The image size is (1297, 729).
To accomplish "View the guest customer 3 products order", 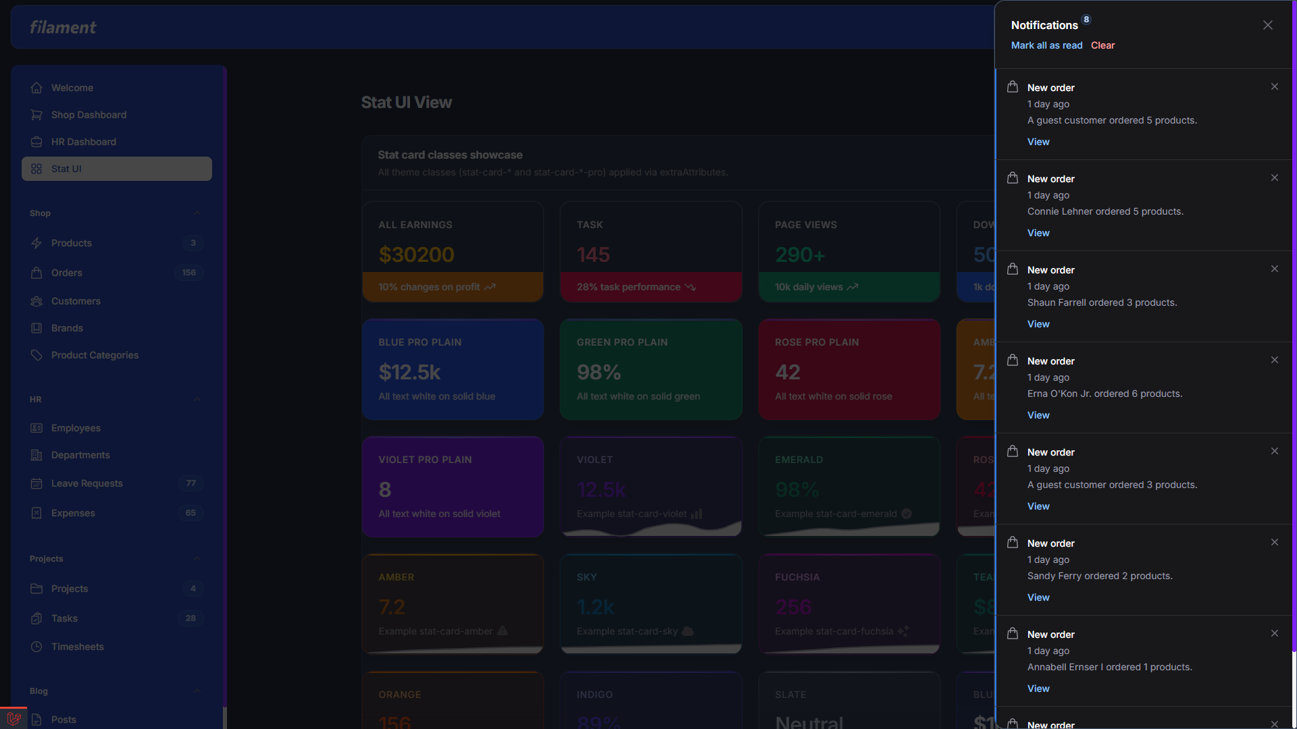I will click(1038, 506).
